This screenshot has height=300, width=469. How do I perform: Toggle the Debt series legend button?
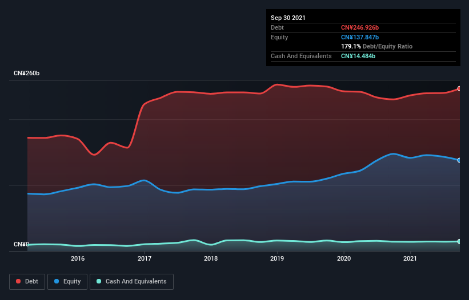[x=27, y=282]
